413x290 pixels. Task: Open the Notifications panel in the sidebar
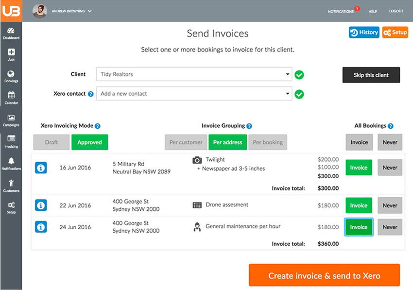pos(11,164)
